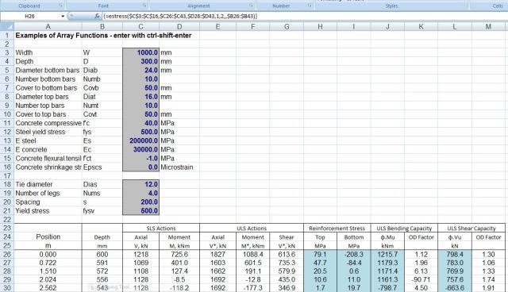Click the 'ULS Actions' table header
The image size is (508, 292).
coord(252,229)
